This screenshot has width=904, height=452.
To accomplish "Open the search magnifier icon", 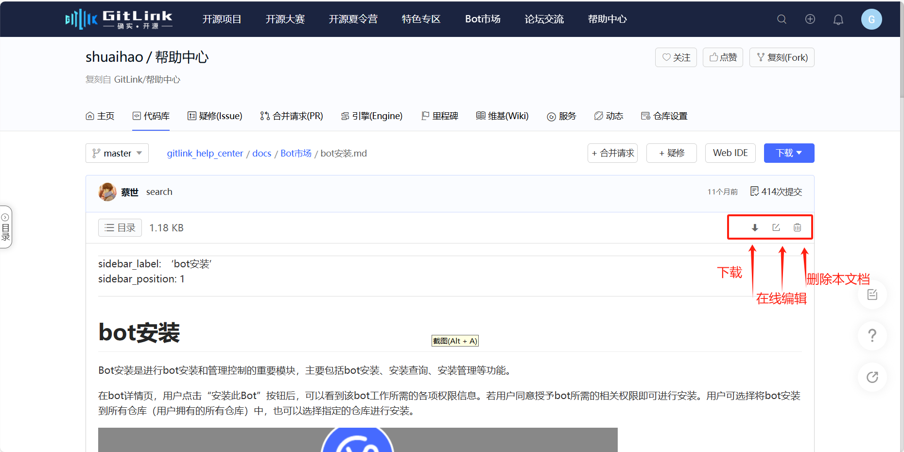I will point(782,19).
